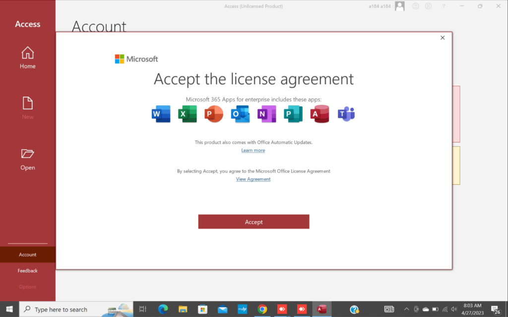Click the OneNote app icon
508x317 pixels.
point(266,114)
